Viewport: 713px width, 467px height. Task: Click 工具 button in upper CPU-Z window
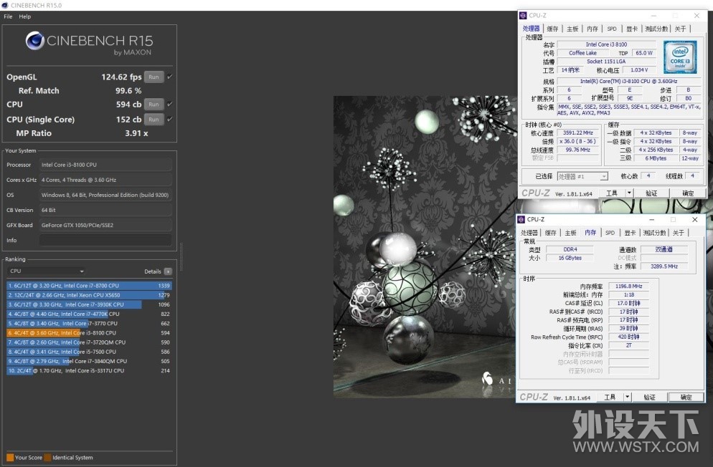coord(612,193)
